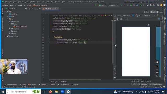Click the 1:1 zoom to 100% icon
This screenshot has height=94, width=167.
click(157, 73)
